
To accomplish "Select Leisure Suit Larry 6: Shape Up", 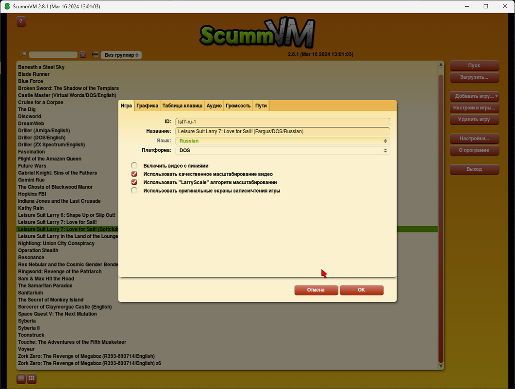I will (x=67, y=215).
